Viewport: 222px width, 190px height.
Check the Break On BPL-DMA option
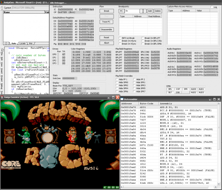click(143, 44)
